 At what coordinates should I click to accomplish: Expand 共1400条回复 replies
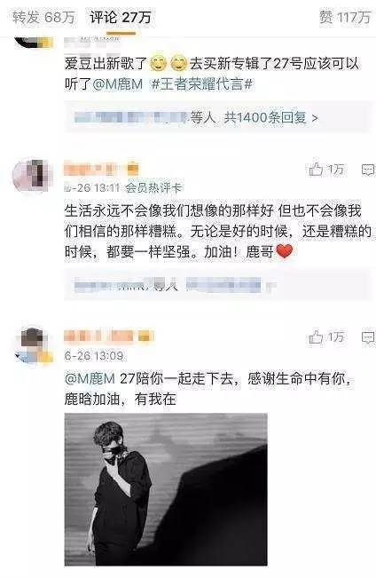216,117
